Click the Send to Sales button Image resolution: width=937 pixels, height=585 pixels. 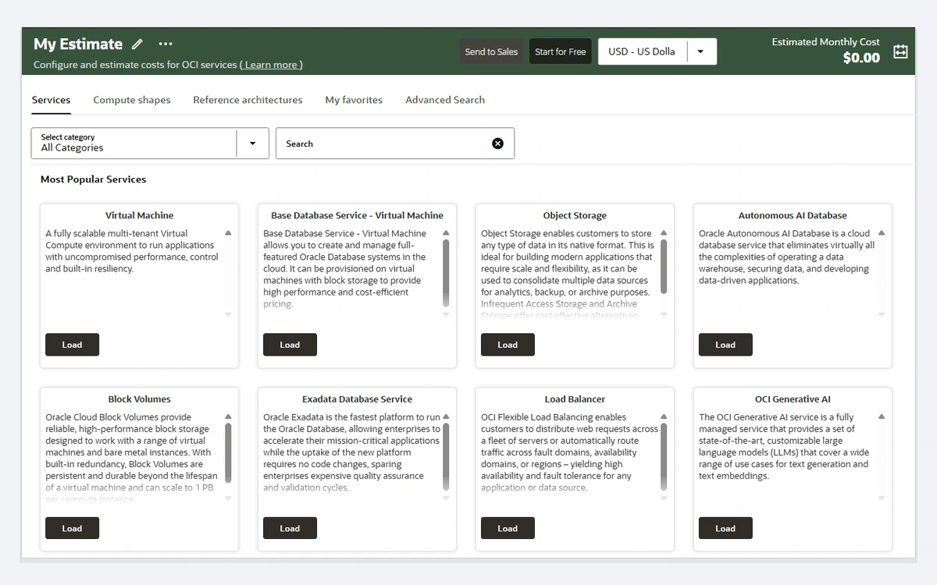(x=491, y=51)
